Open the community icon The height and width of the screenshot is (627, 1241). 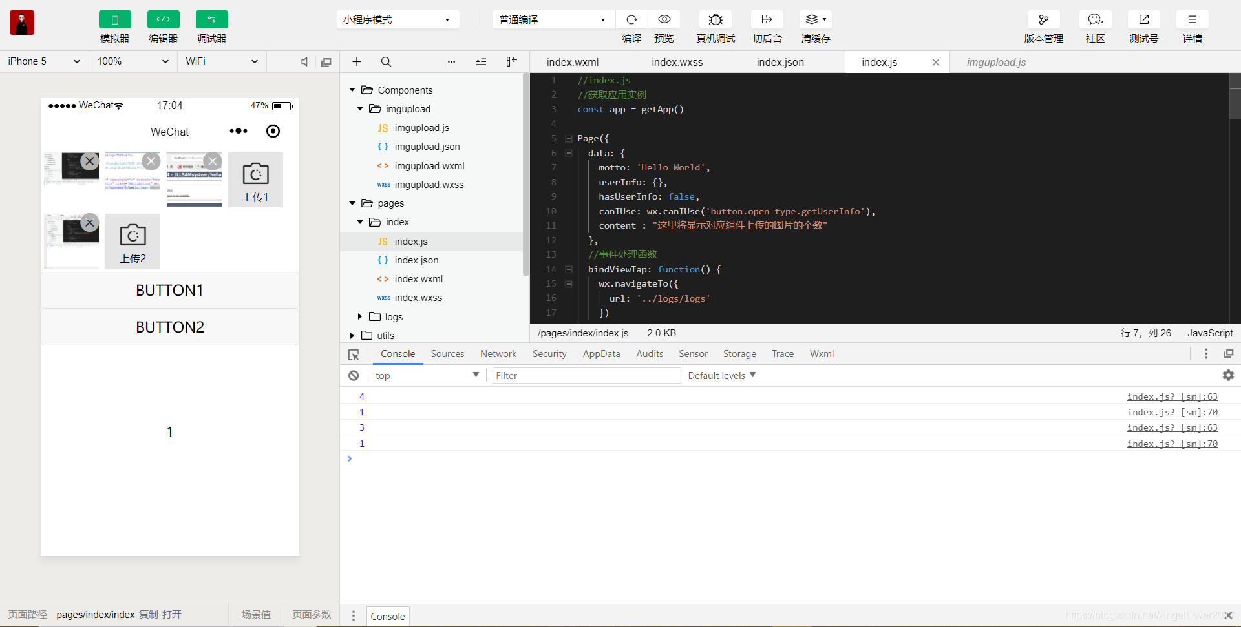pyautogui.click(x=1095, y=19)
